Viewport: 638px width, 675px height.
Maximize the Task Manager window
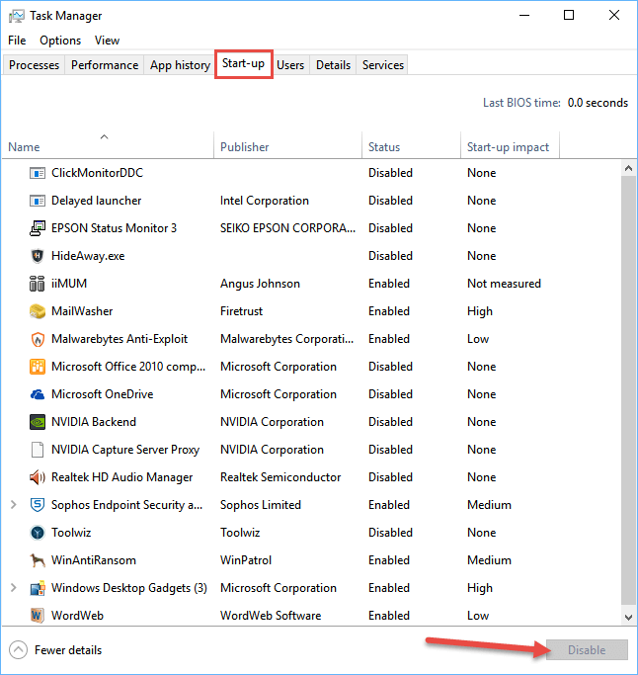[x=569, y=16]
